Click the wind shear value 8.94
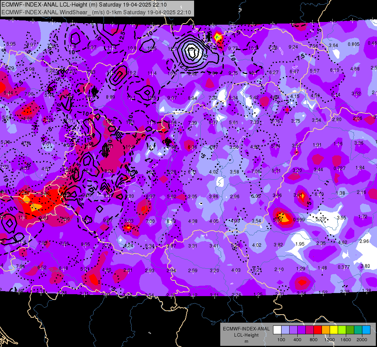The height and width of the screenshot is (347, 377). pyautogui.click(x=193, y=98)
